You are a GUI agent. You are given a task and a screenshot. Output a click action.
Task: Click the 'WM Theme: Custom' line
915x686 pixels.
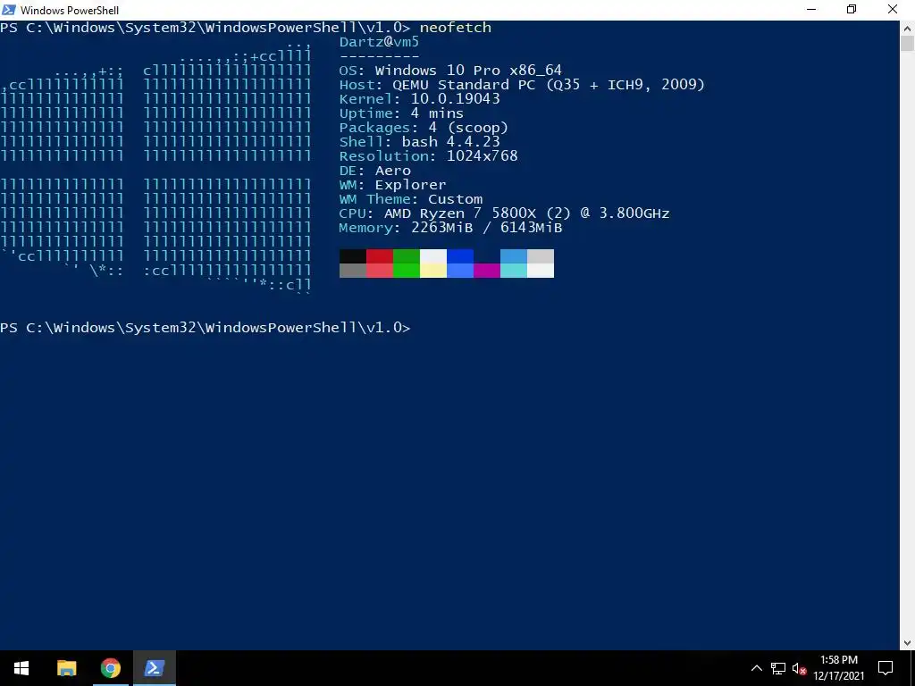[411, 199]
